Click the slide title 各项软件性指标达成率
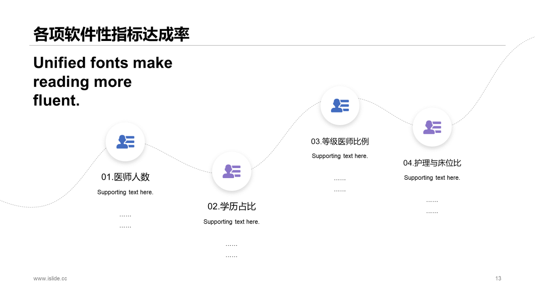 click(111, 34)
